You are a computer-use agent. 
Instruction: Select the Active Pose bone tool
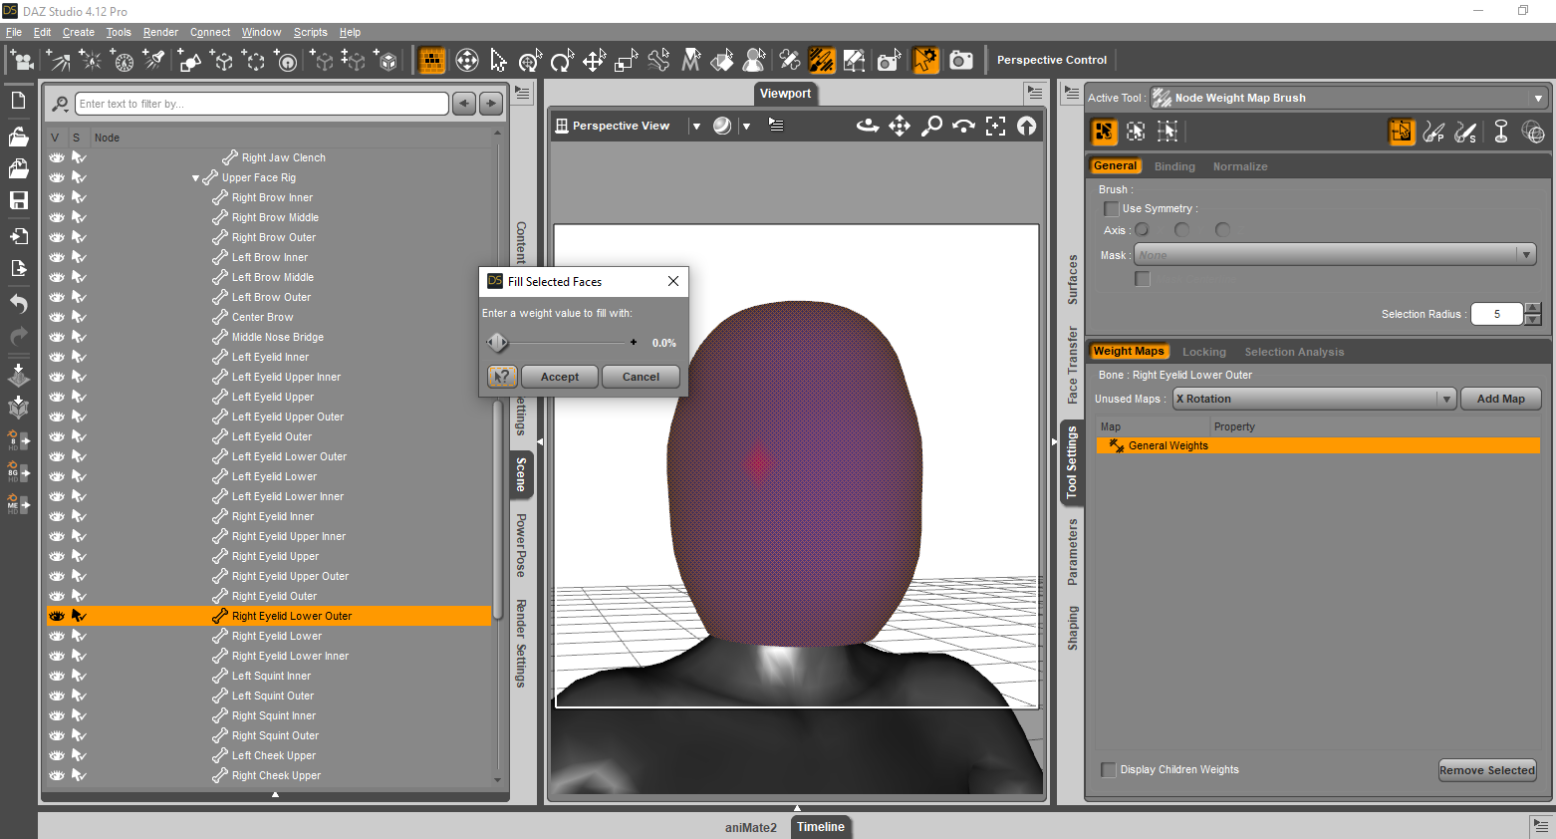(658, 61)
